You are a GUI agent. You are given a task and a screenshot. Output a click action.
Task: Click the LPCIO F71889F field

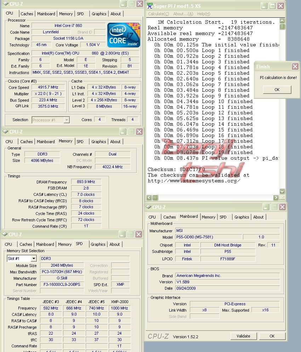(x=228, y=259)
